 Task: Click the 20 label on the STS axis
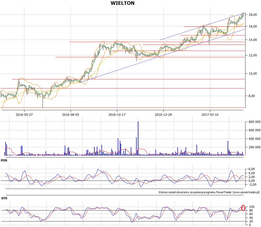[x=251, y=221]
